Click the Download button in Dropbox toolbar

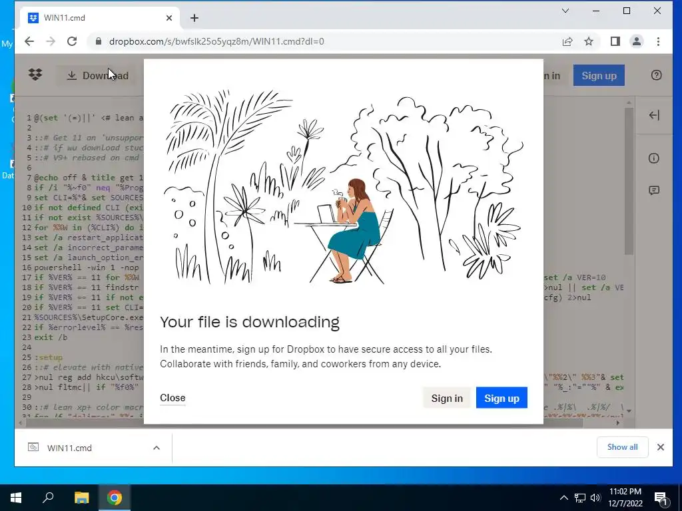point(98,76)
